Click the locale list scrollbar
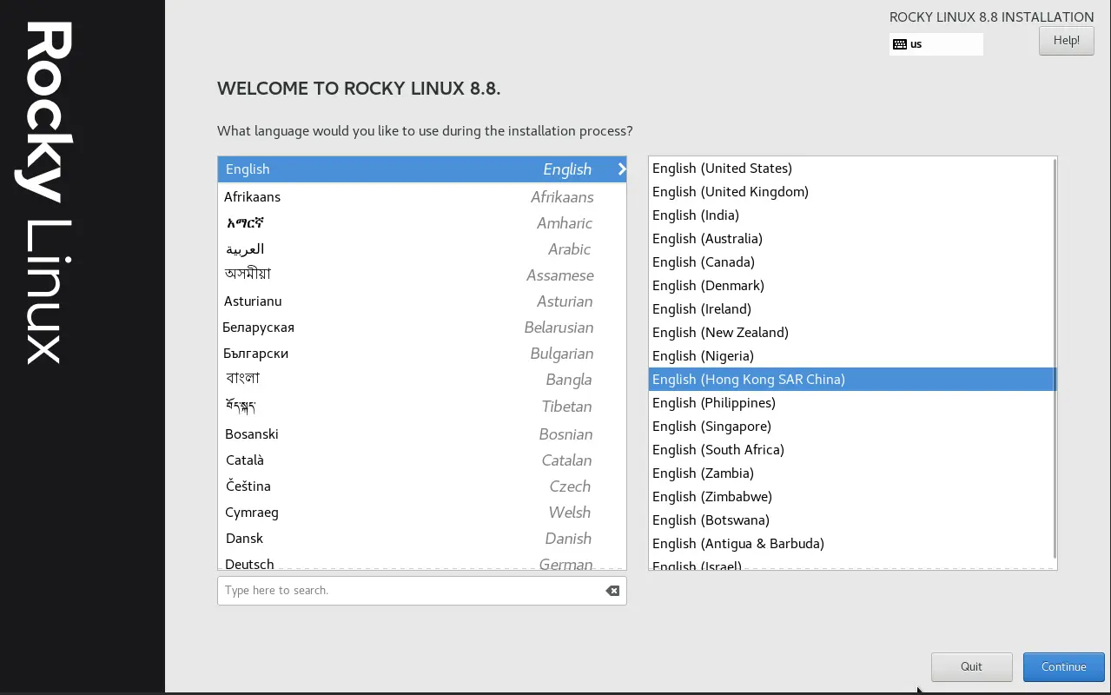The width and height of the screenshot is (1111, 695). [1055, 358]
